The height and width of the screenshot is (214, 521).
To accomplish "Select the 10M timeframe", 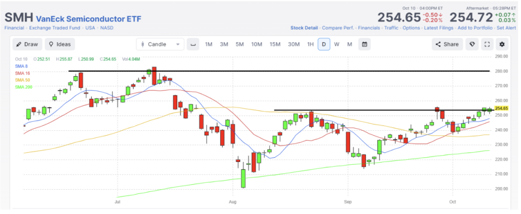I will click(x=256, y=44).
